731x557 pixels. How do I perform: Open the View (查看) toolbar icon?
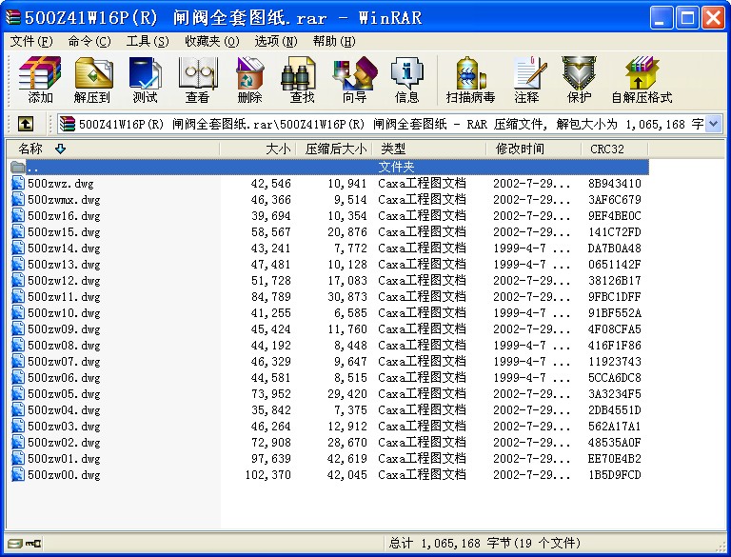click(197, 79)
